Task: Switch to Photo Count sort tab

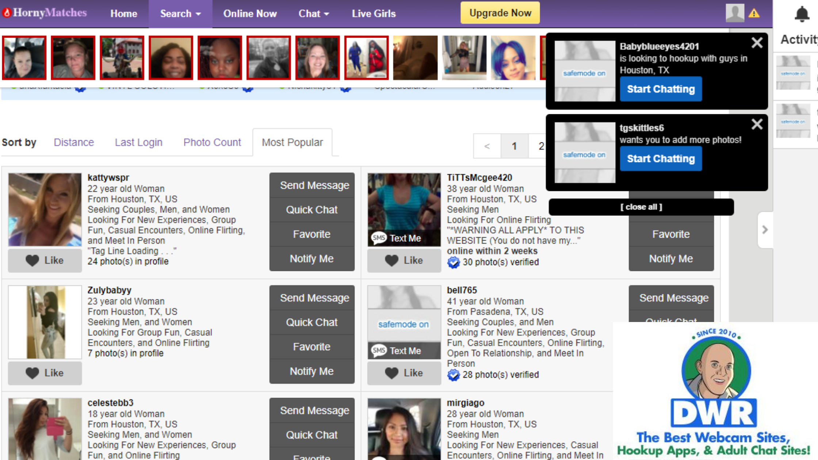Action: pyautogui.click(x=212, y=142)
